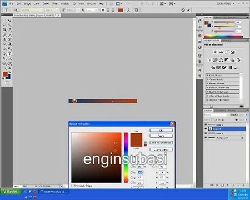Select the G radio button in color picker

pyautogui.click(x=132, y=177)
